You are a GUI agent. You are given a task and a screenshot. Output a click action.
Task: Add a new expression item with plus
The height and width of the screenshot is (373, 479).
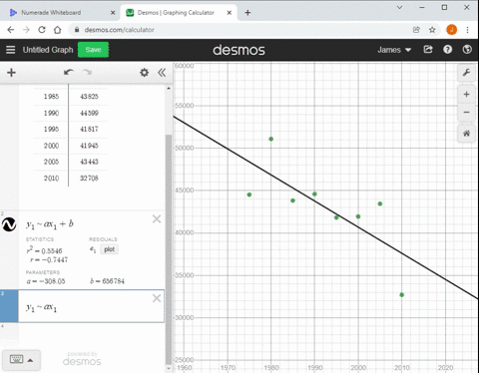(11, 73)
